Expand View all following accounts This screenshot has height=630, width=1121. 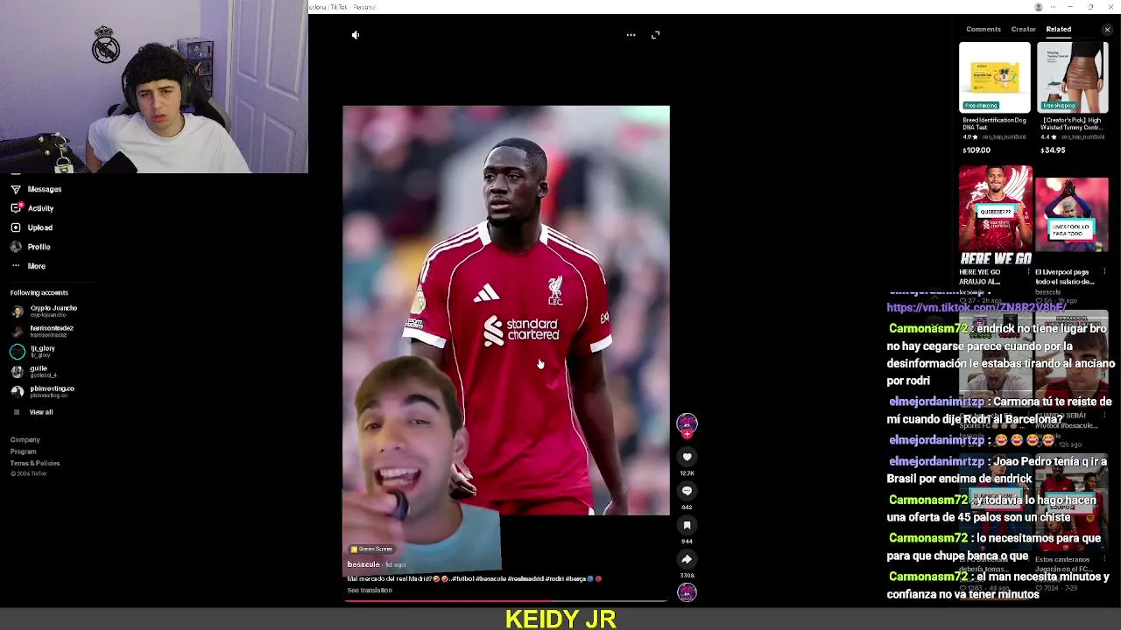coord(41,412)
